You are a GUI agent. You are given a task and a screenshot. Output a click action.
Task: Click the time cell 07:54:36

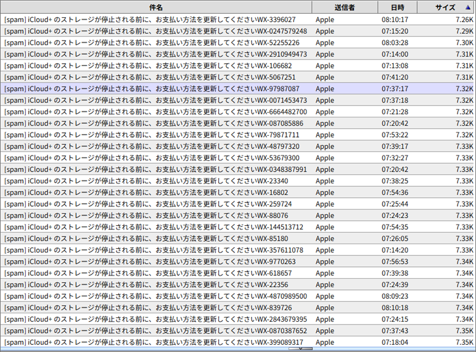click(x=395, y=192)
